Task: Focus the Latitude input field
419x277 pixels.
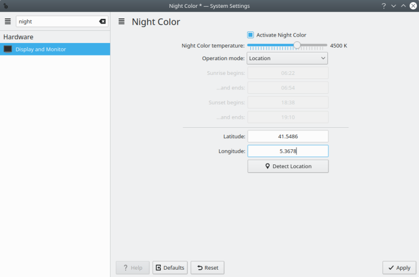Action: [288, 136]
